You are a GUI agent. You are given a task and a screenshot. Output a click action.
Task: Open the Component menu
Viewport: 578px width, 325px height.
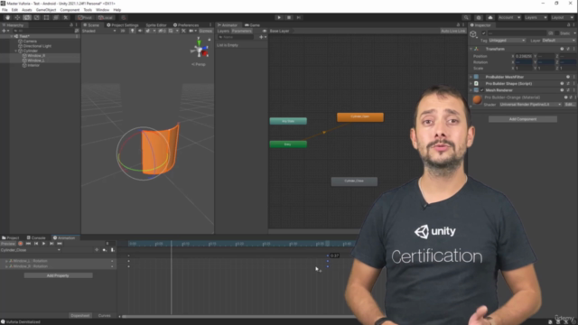[x=70, y=10]
